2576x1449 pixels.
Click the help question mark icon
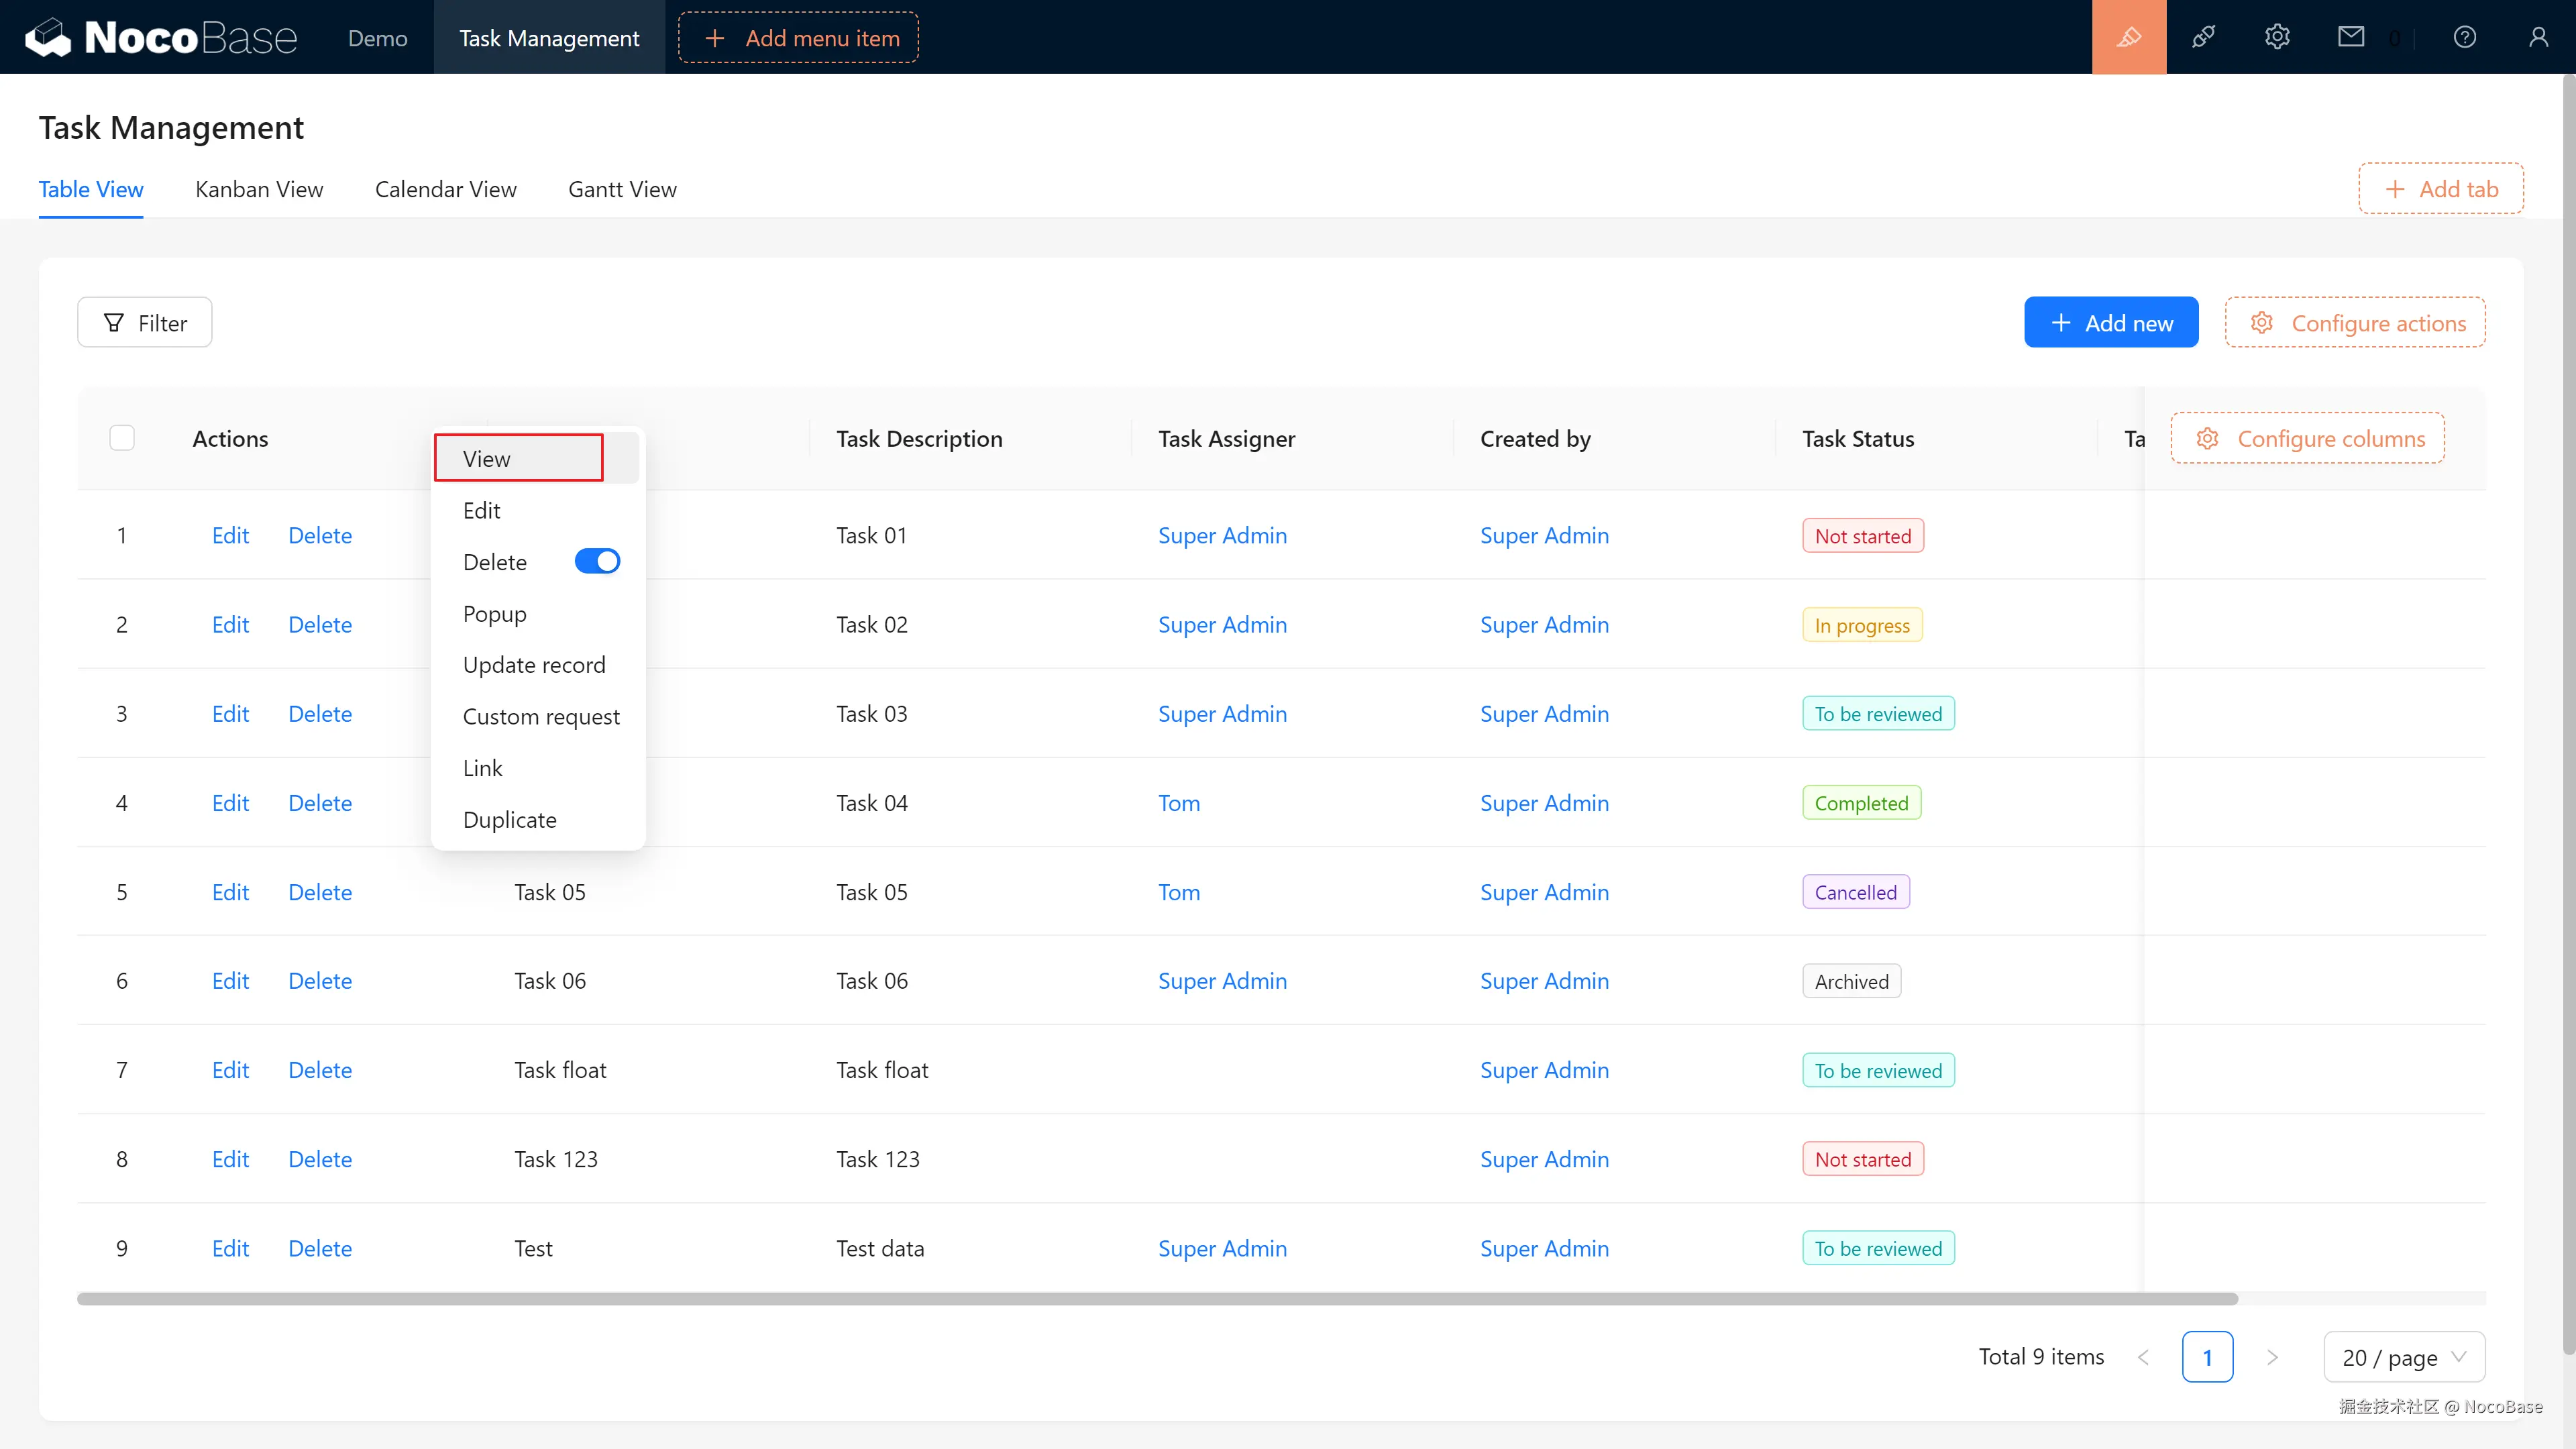(2464, 37)
